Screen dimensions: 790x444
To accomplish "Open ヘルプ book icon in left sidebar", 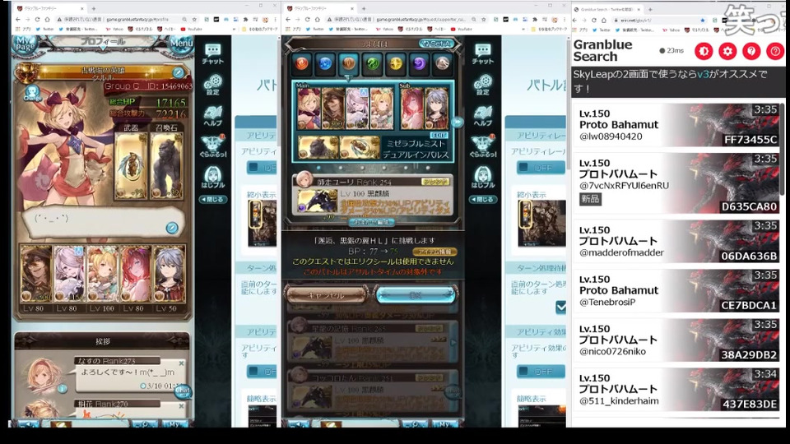I will click(x=212, y=116).
